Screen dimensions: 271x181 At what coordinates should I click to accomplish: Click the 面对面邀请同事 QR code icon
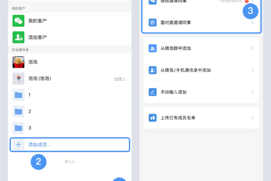click(x=153, y=23)
